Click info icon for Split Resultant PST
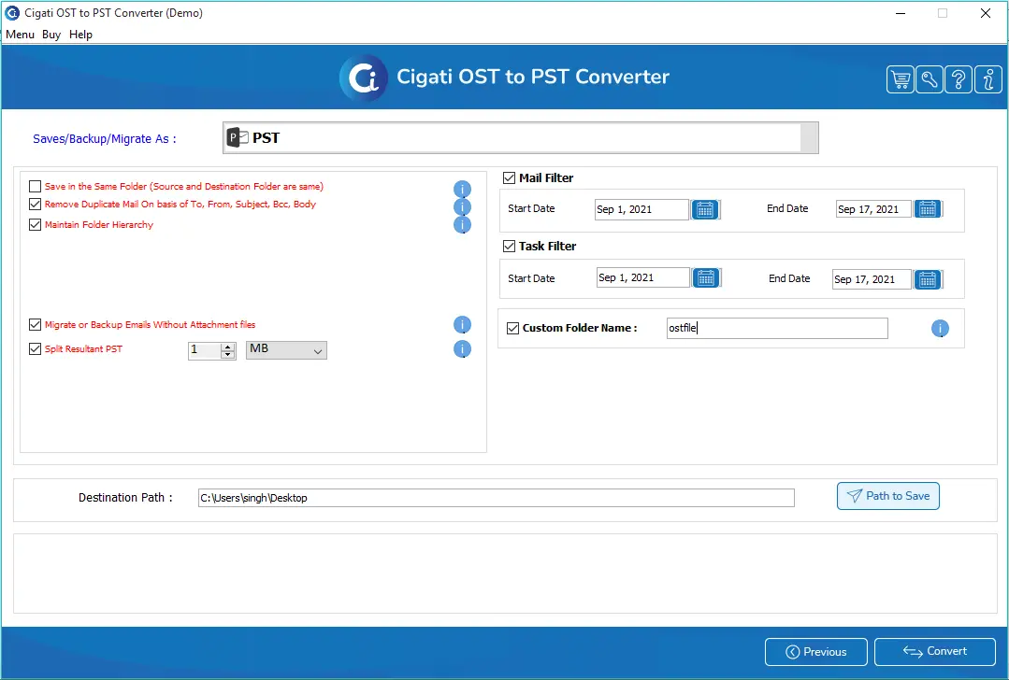The image size is (1009, 680). point(462,349)
